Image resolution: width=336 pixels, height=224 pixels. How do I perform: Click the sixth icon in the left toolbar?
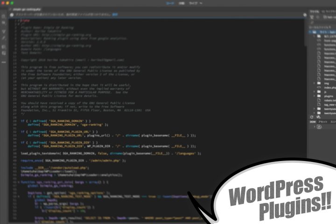[4, 53]
